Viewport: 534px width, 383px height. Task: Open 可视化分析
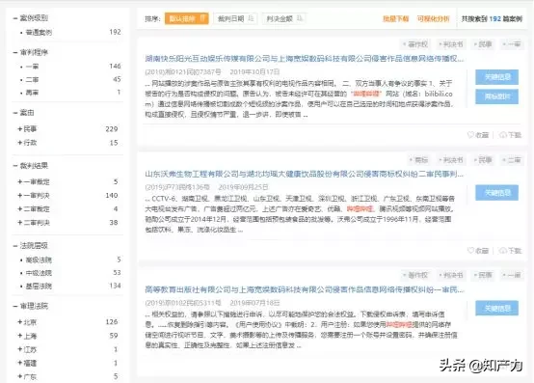pos(434,18)
